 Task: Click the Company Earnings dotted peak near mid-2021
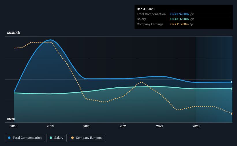tap(141, 82)
